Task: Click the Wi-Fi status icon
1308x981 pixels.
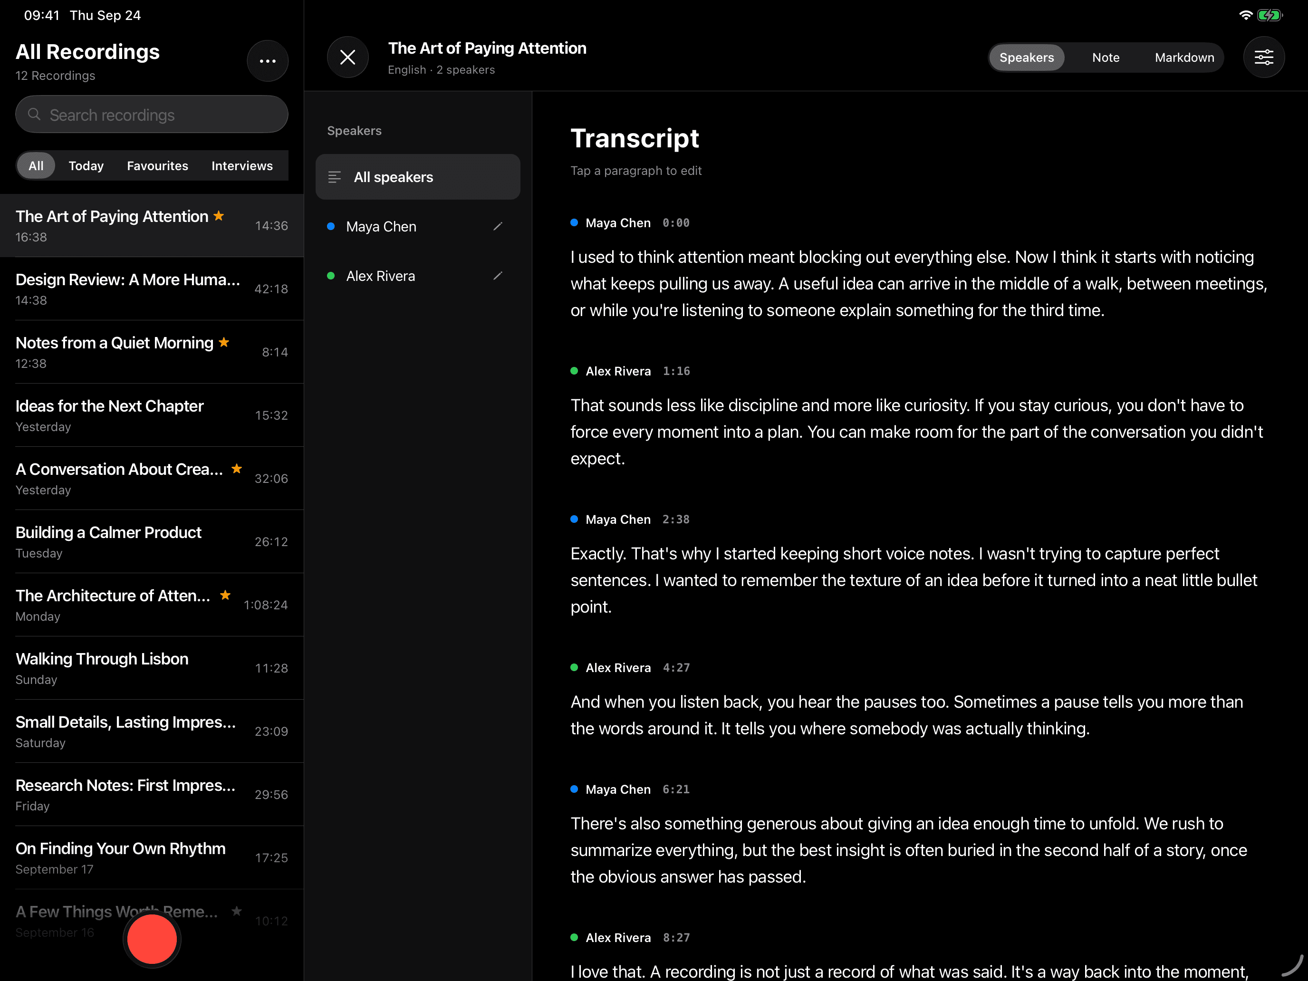Action: tap(1245, 15)
